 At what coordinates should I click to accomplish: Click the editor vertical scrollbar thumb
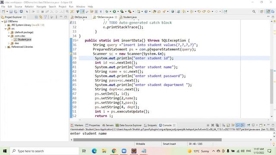click(x=271, y=87)
